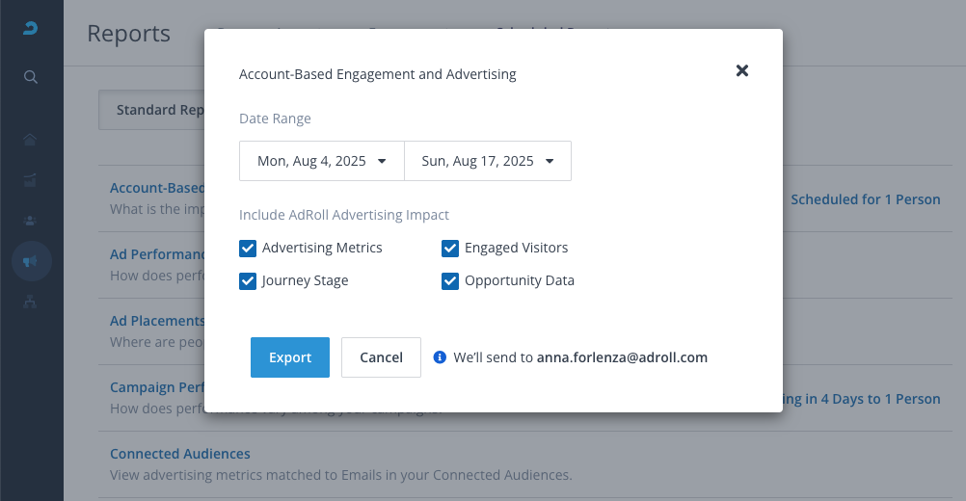Uncheck the Opportunity Data checkbox
The image size is (966, 501).
450,281
